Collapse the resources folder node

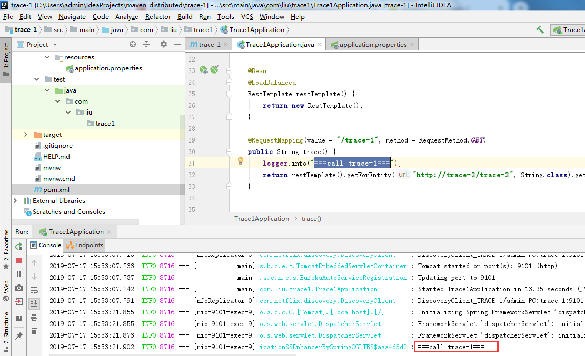coord(47,57)
